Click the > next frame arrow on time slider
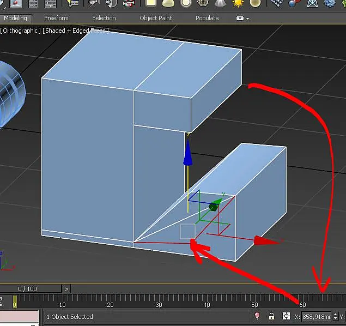 (66, 289)
